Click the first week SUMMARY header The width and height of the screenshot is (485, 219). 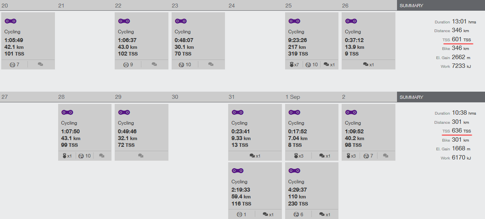(x=441, y=6)
